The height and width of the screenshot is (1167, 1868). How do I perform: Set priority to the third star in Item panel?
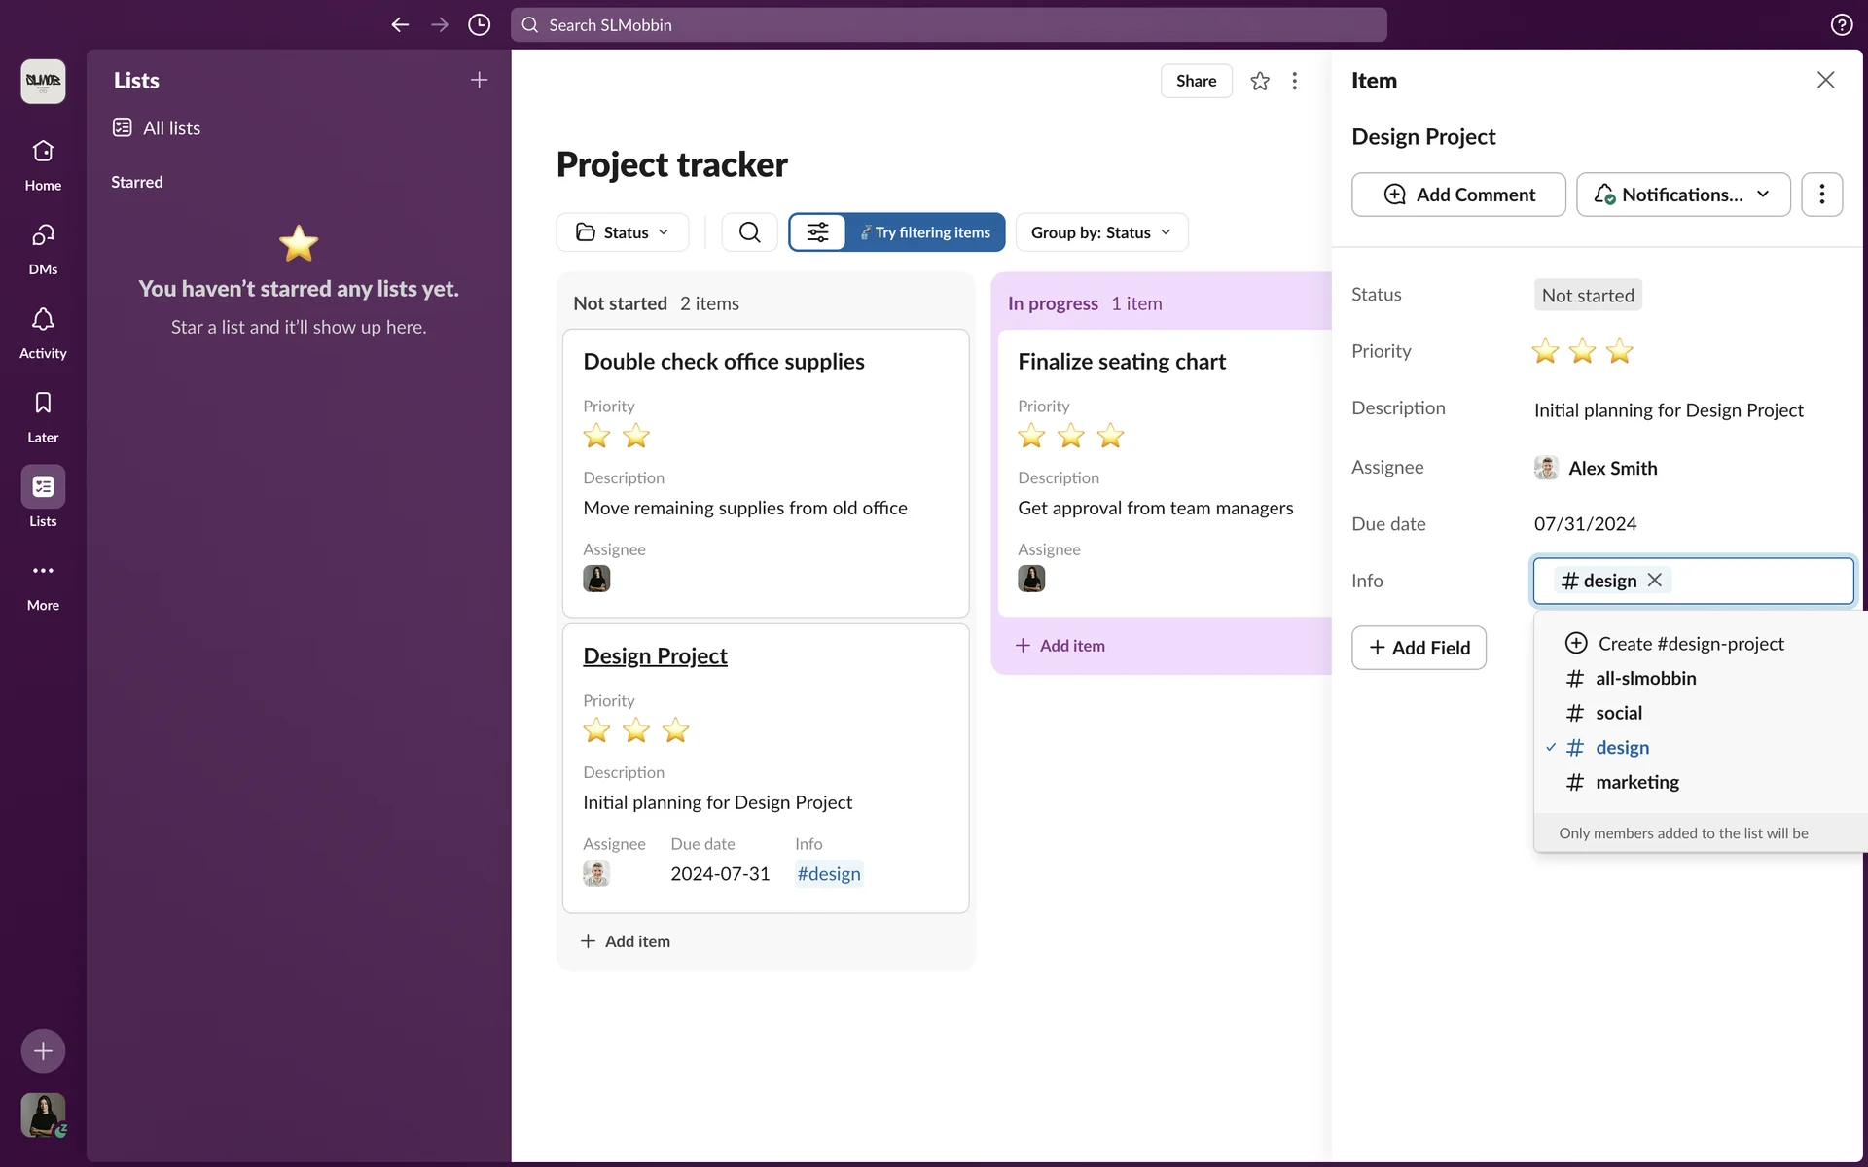(1619, 351)
